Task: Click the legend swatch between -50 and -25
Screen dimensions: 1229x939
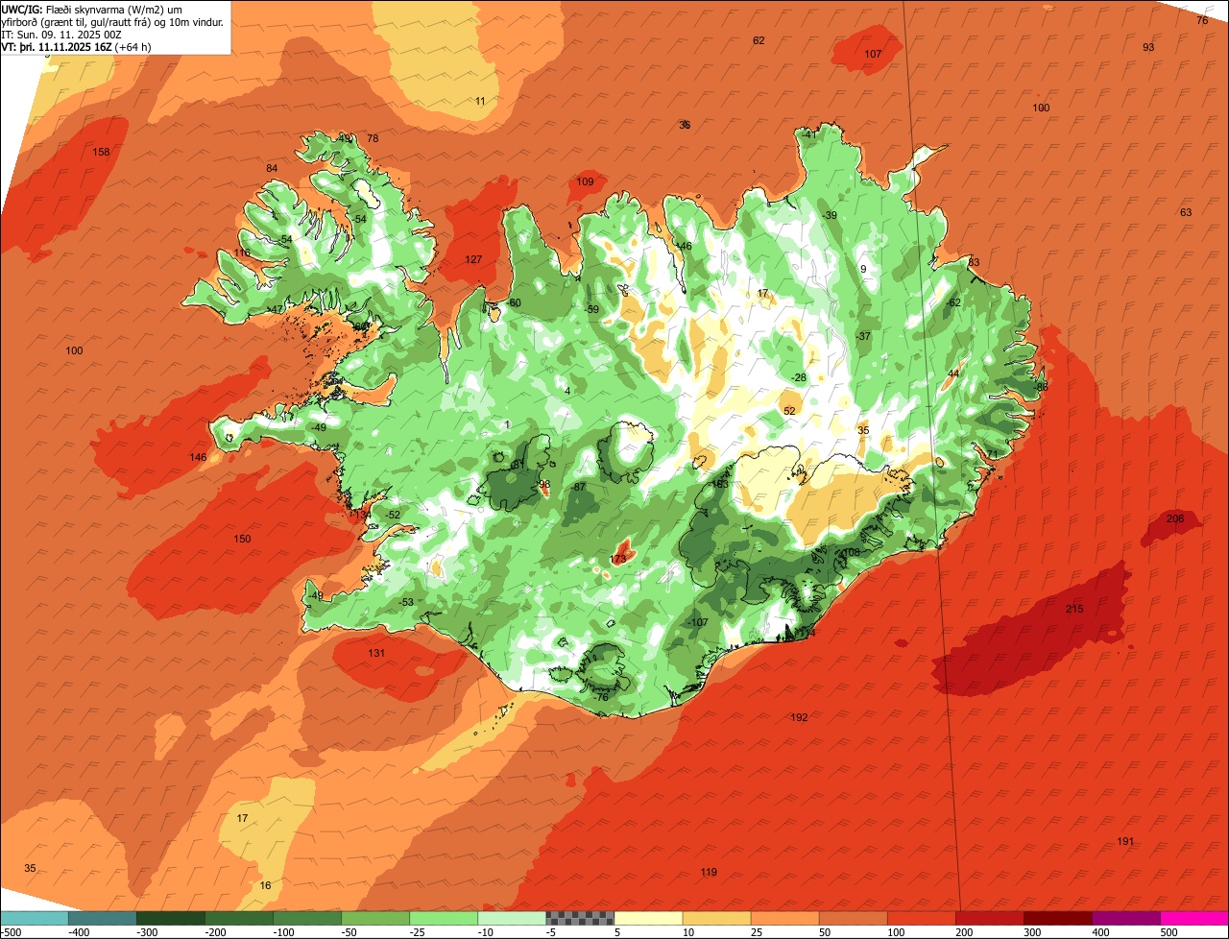Action: click(375, 918)
